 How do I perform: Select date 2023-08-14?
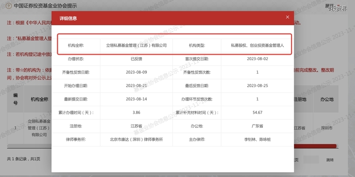click(136, 99)
